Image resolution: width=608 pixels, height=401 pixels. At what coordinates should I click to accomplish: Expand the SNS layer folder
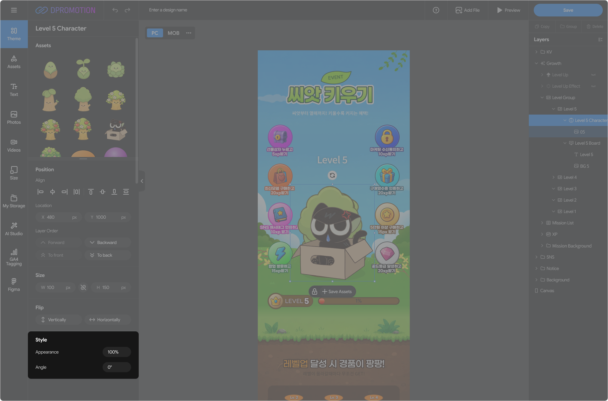click(x=536, y=257)
